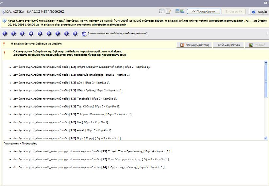This screenshot has height=186, width=269.
Task: Click the disabled Επόμενο >> button
Action: (234, 11)
